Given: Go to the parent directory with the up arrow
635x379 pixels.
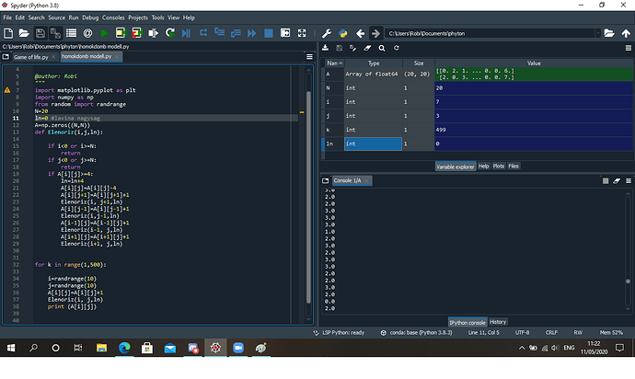Looking at the screenshot, I should pos(626,33).
